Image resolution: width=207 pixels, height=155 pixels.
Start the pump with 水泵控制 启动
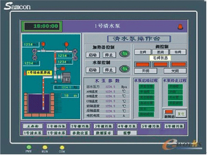[x=92, y=70]
